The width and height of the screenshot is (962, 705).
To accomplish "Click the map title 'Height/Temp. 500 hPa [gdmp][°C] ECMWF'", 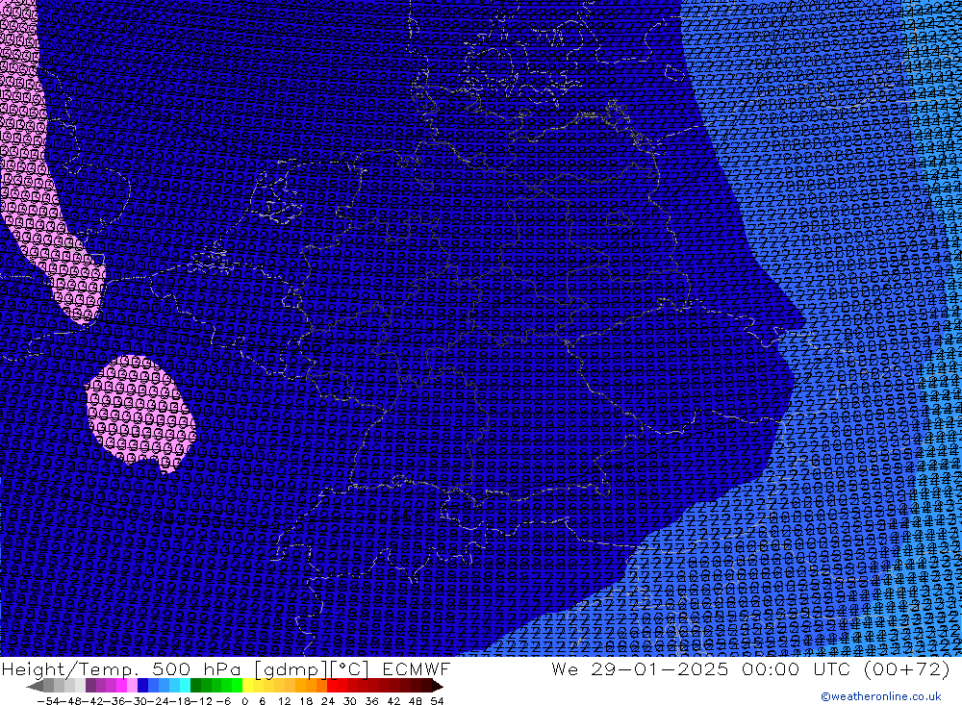I will click(x=226, y=668).
